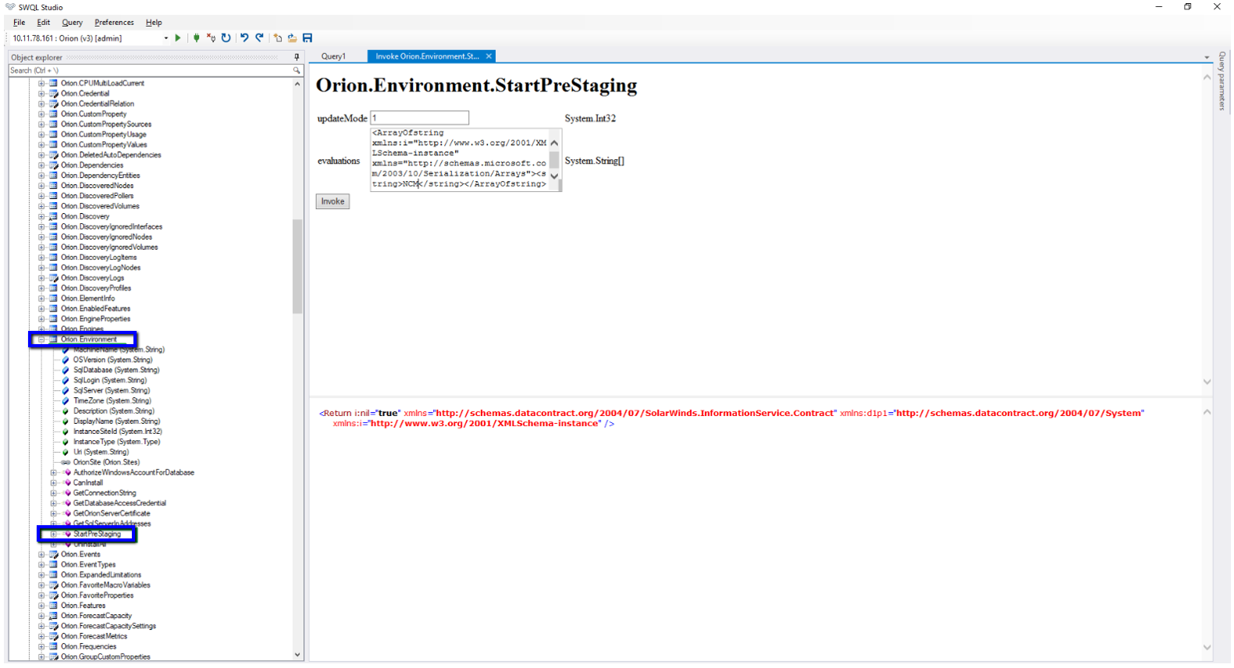Select the Orion.FavoriteProperties entity
1234x668 pixels.
coord(98,595)
